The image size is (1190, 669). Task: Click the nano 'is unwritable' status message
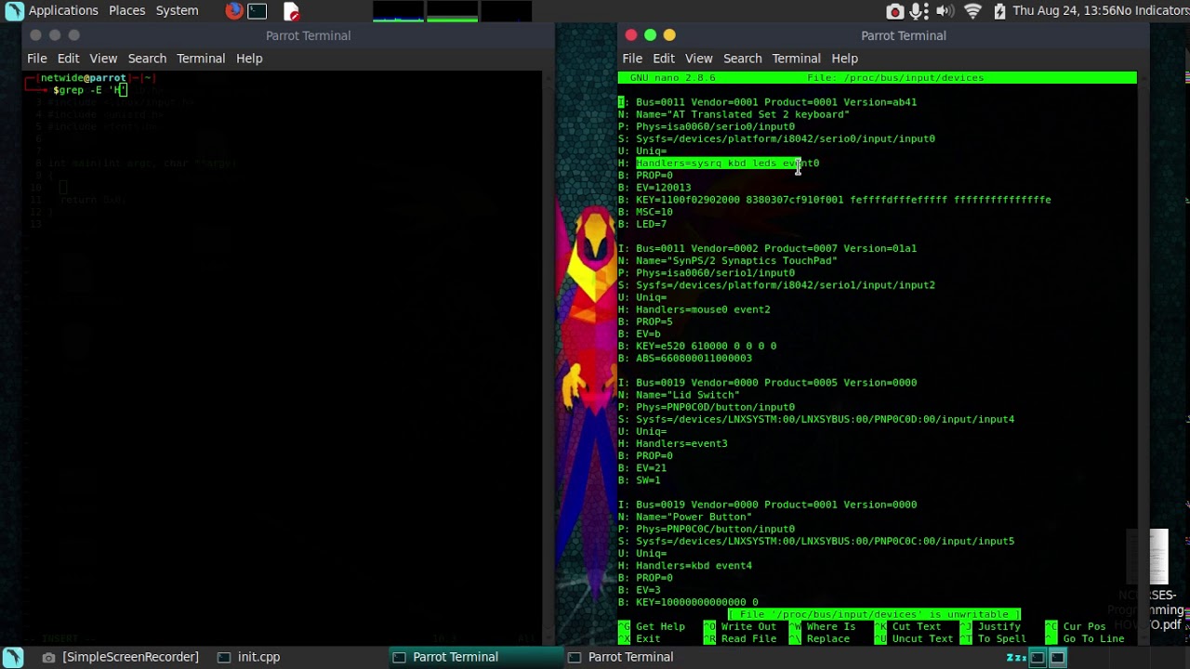pyautogui.click(x=874, y=614)
